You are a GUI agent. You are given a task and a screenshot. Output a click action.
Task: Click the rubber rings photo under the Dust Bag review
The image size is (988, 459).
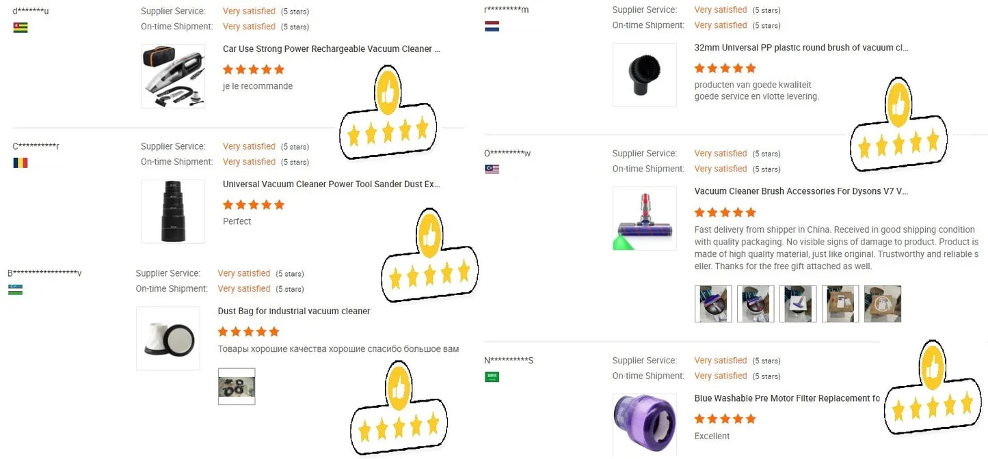click(x=236, y=387)
